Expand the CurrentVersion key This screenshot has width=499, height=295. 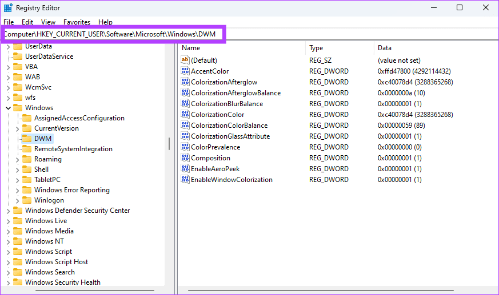tap(18, 128)
